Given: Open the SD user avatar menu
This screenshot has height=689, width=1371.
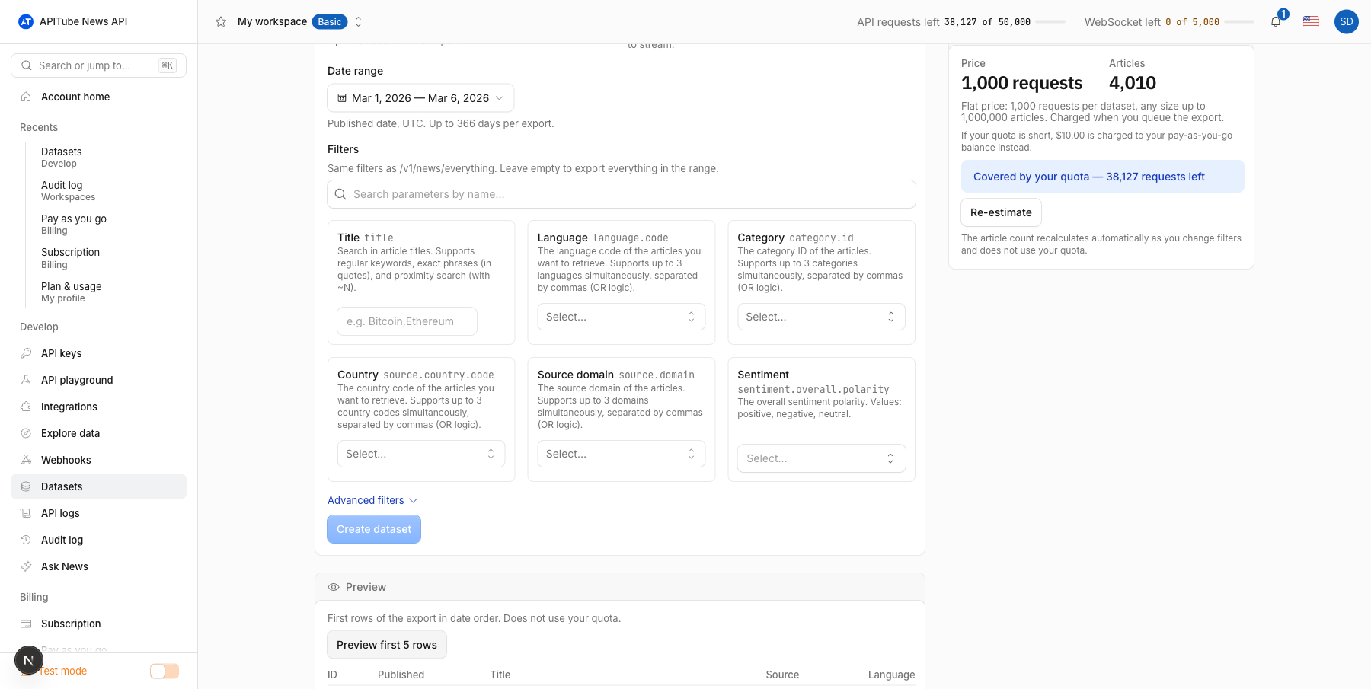Looking at the screenshot, I should (1347, 21).
